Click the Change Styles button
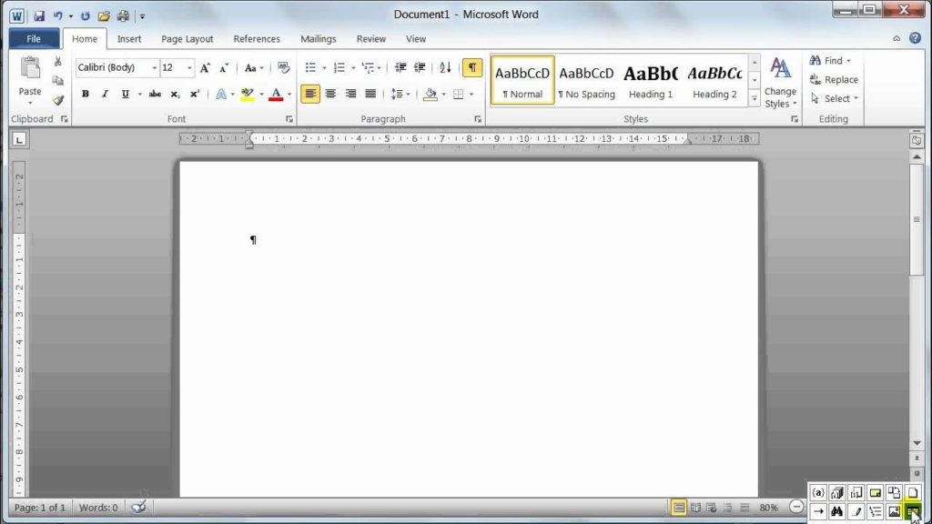This screenshot has height=524, width=932. [781, 81]
